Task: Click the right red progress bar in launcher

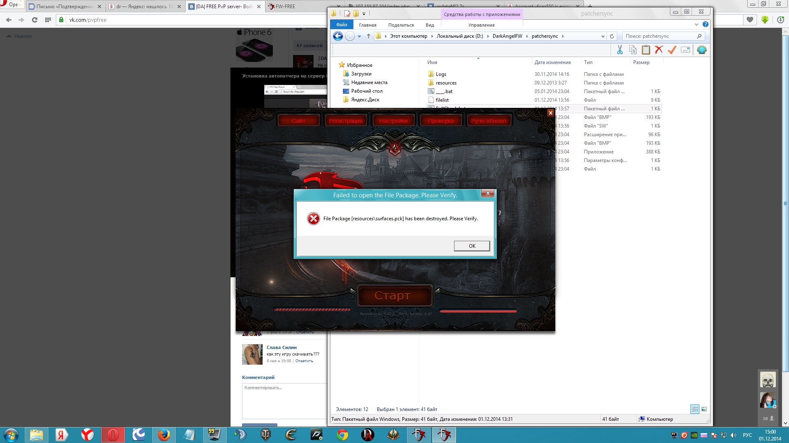Action: (x=478, y=311)
